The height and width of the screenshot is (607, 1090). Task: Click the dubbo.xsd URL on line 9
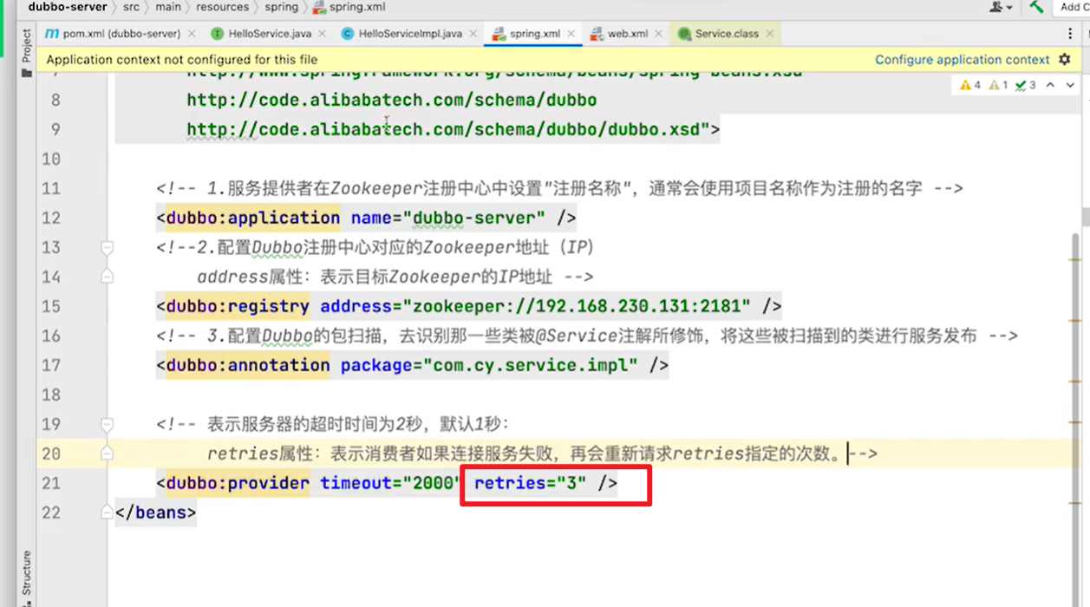click(444, 129)
